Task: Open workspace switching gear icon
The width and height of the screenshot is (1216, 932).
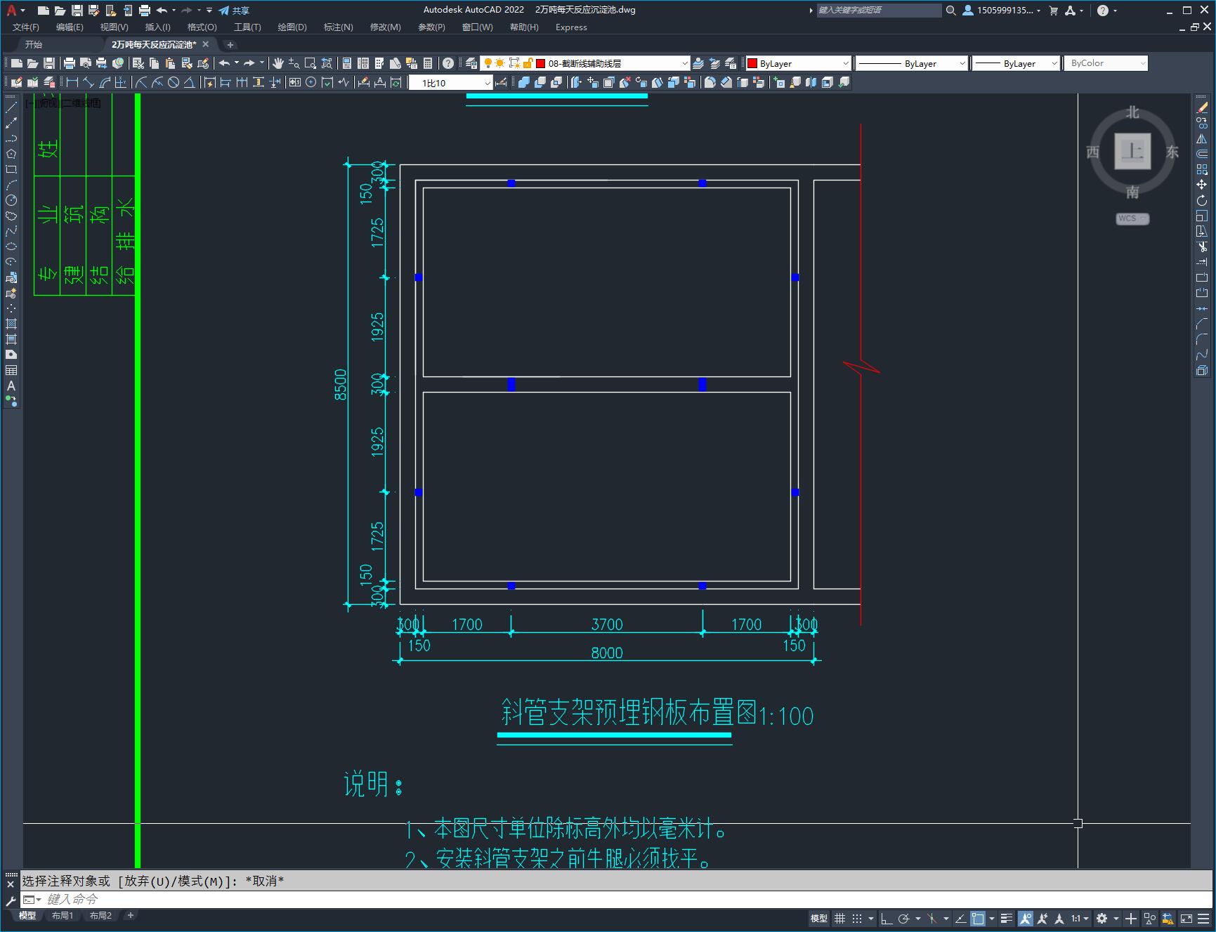Action: pyautogui.click(x=1102, y=919)
